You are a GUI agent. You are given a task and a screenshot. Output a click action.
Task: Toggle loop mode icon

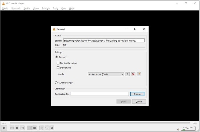(47, 128)
